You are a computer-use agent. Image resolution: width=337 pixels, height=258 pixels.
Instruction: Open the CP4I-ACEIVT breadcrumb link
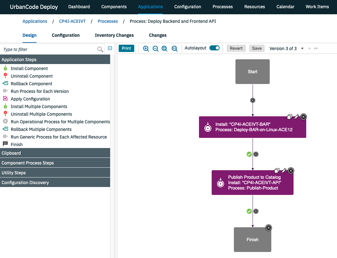(72, 21)
